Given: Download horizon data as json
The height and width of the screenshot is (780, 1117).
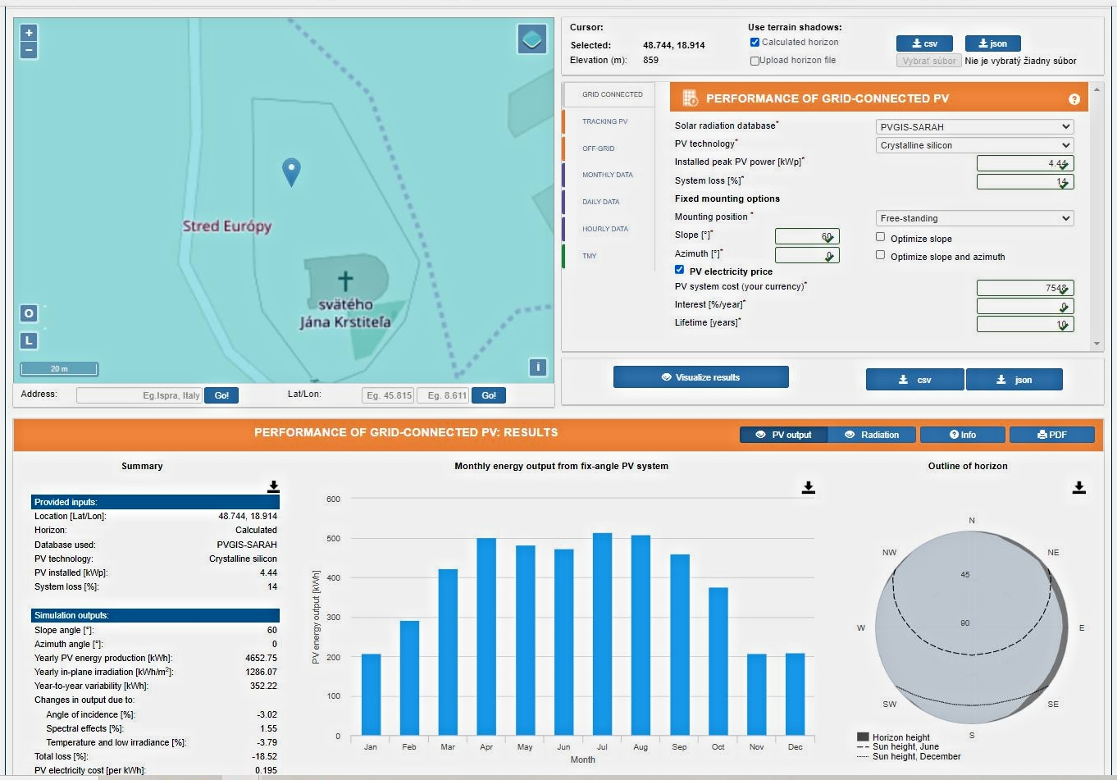Looking at the screenshot, I should [x=992, y=43].
